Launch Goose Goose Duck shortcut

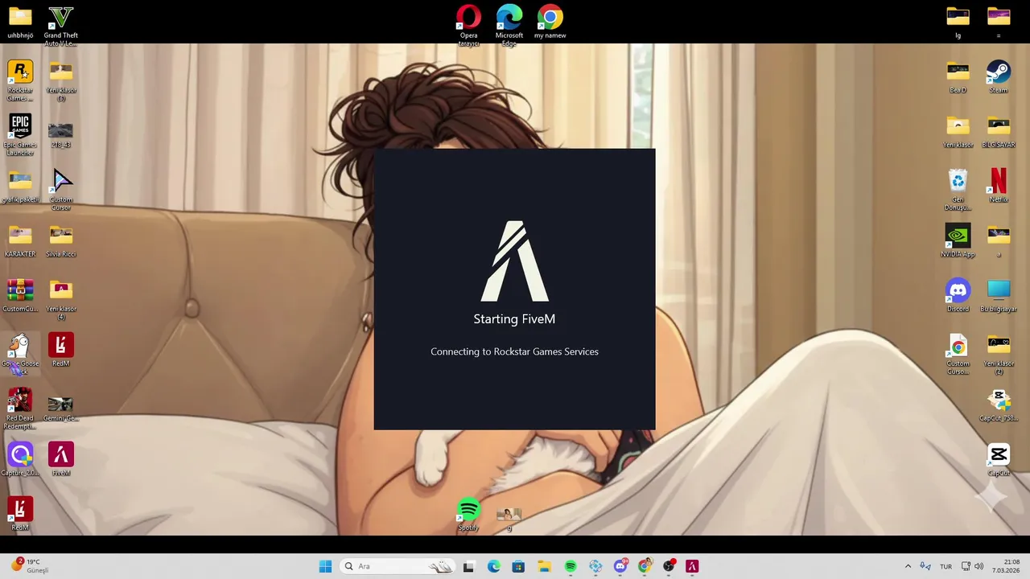pos(20,354)
